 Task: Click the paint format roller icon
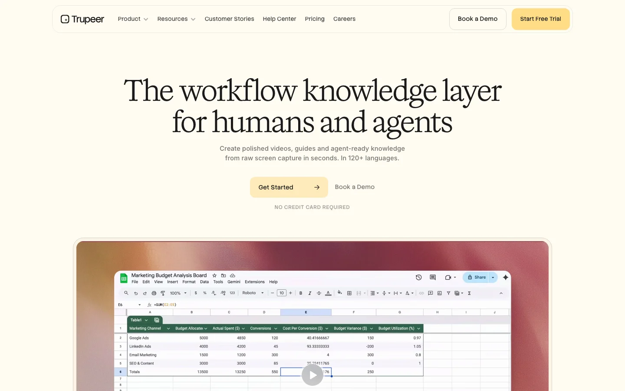[163, 293]
